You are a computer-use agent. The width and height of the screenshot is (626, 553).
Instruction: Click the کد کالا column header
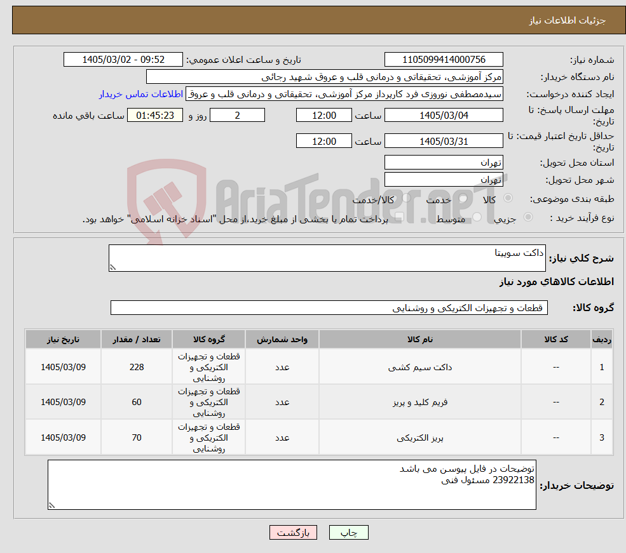556,339
